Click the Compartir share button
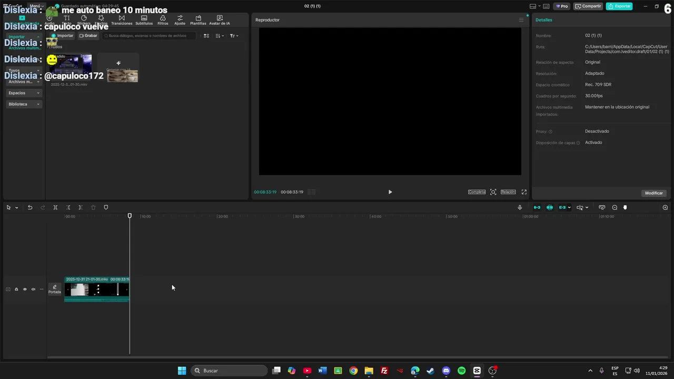Screen dimensions: 674x379 [x=588, y=6]
